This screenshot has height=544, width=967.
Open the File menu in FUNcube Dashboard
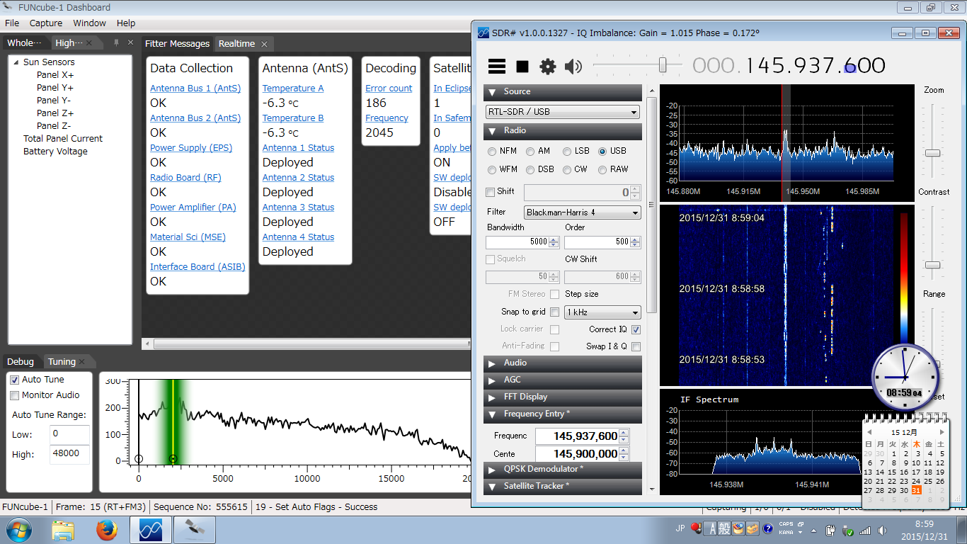tap(12, 23)
